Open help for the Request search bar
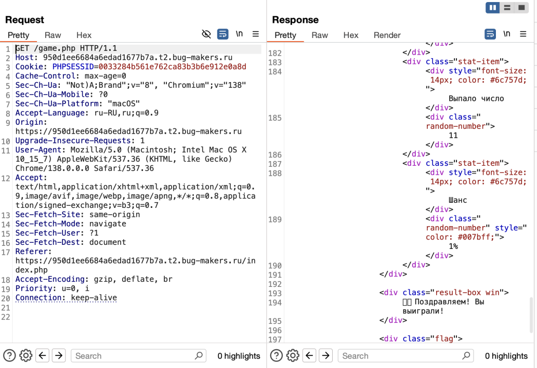Image resolution: width=537 pixels, height=368 pixels. pos(9,356)
